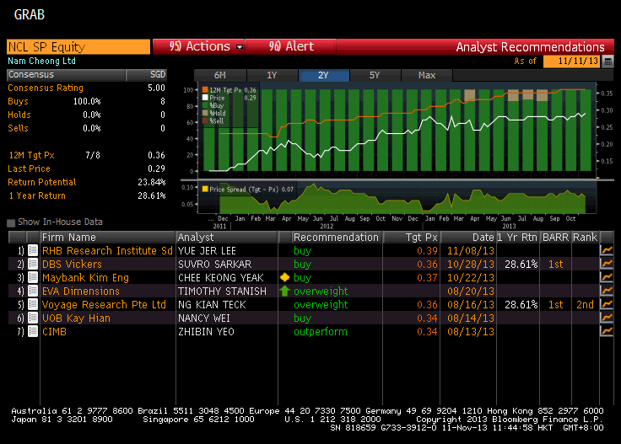This screenshot has width=621, height=444.
Task: Open the calendar picker beside As of date
Action: (x=608, y=62)
